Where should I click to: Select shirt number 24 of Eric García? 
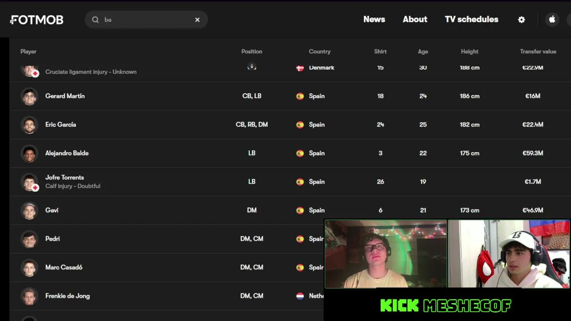point(381,124)
